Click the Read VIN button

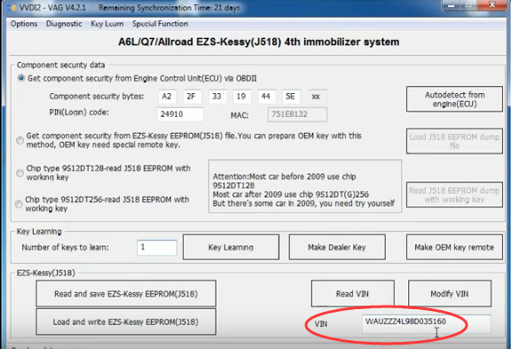(x=352, y=294)
